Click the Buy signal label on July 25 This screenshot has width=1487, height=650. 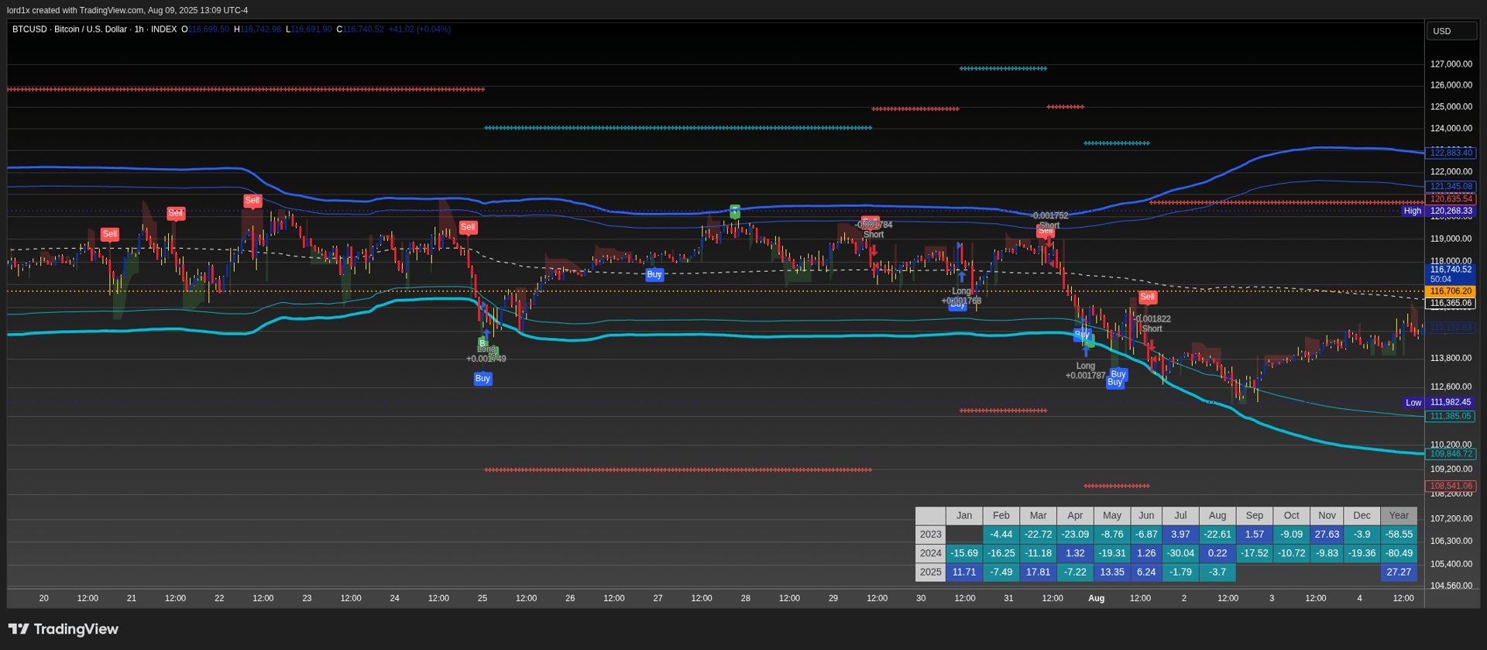483,379
